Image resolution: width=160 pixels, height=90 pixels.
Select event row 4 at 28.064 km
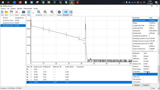[79, 77]
